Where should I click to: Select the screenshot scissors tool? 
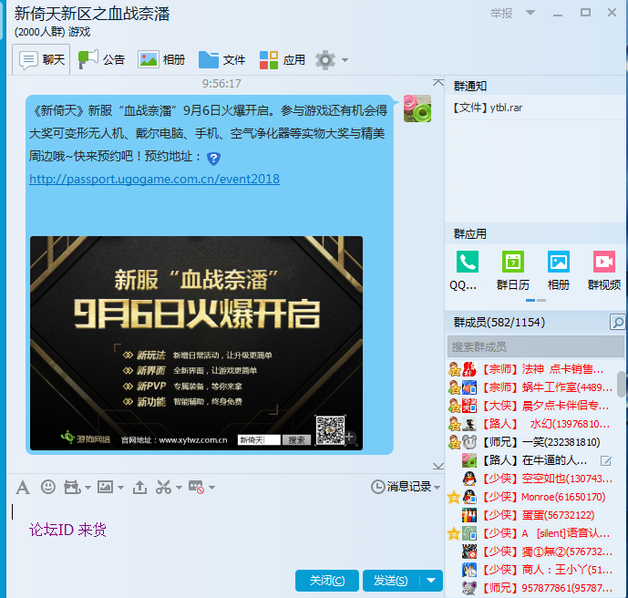[163, 487]
